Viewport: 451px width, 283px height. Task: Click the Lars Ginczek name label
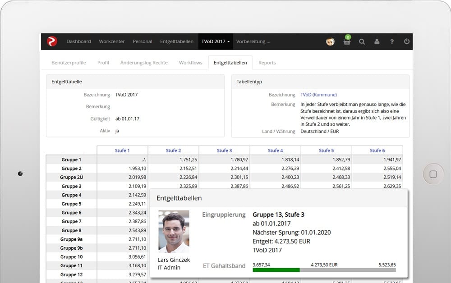[x=174, y=260]
